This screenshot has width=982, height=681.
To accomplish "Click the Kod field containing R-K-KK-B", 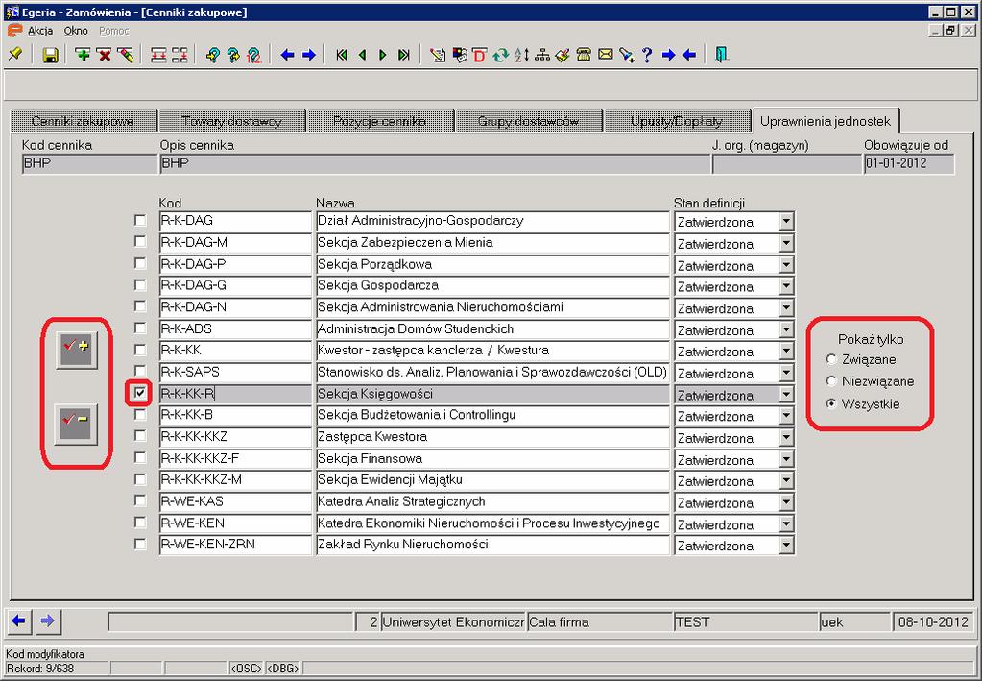I will pyautogui.click(x=235, y=415).
